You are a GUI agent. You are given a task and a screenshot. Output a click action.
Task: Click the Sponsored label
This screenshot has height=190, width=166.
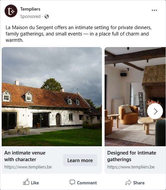tap(30, 16)
